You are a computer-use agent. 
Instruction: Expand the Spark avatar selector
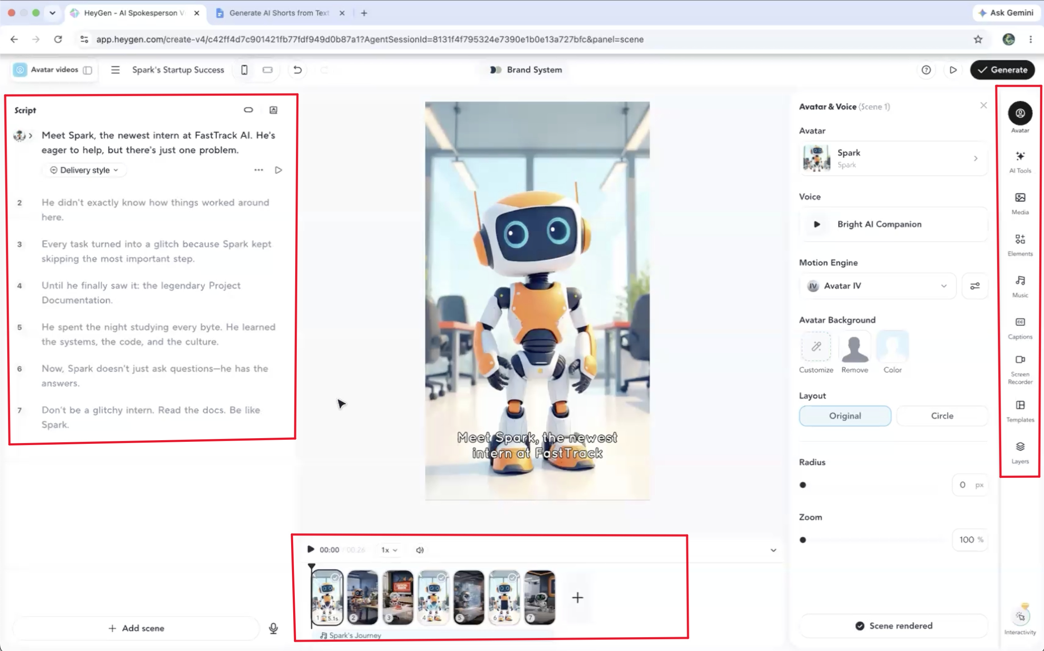pos(893,158)
